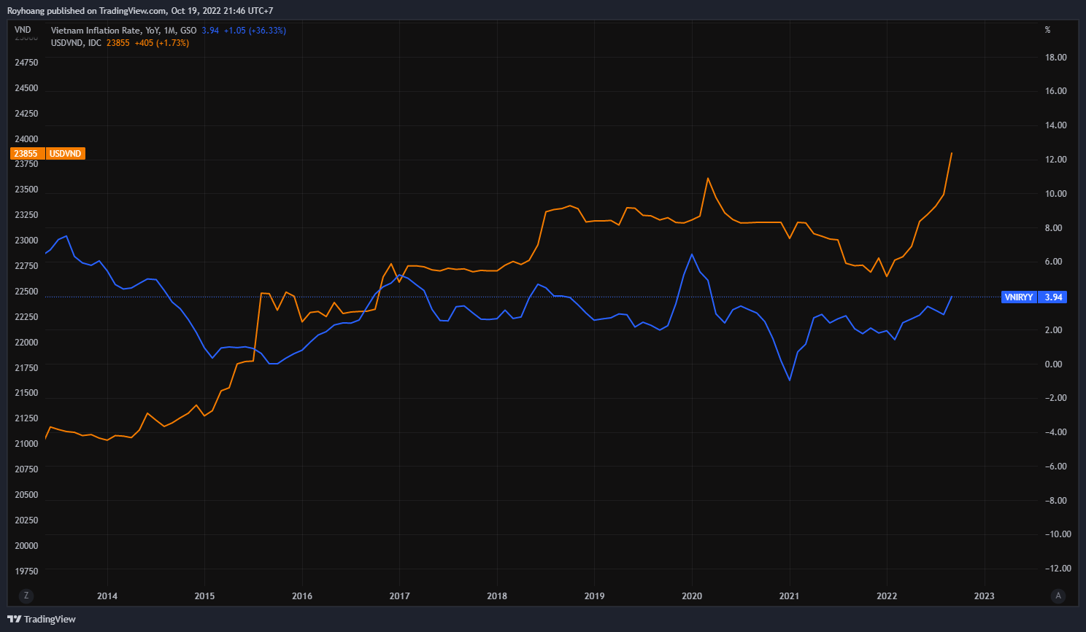Select the Vietnam Inflation Rate legend title
The width and height of the screenshot is (1086, 632).
(123, 31)
